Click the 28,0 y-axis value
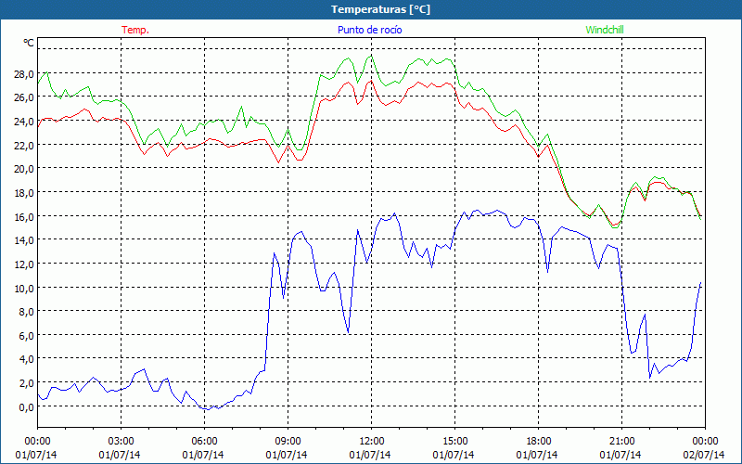This screenshot has width=742, height=464. tap(25, 74)
